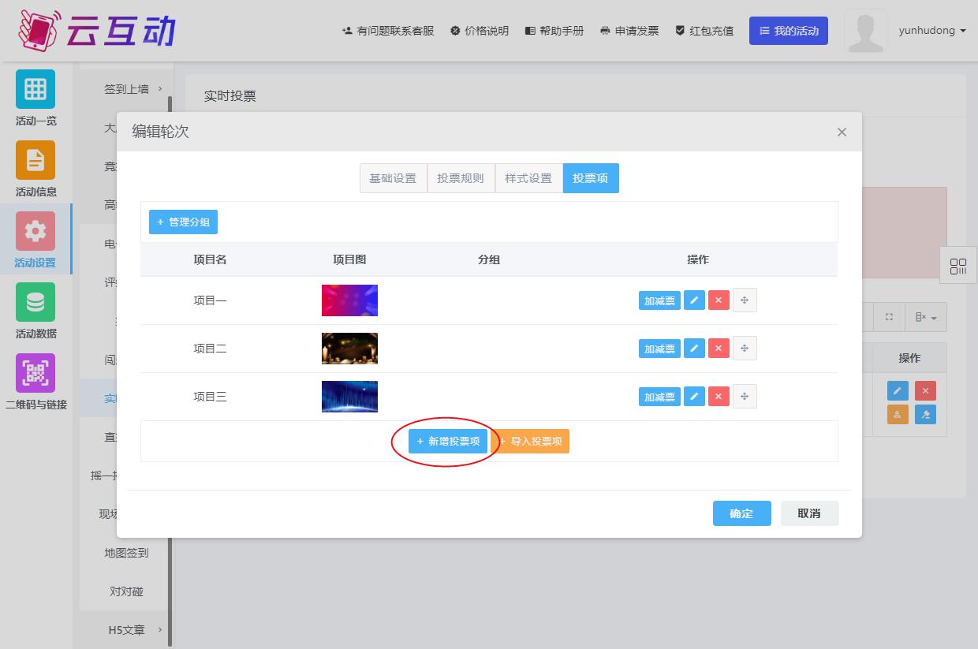Switch to the 样式设置 tab
The width and height of the screenshot is (978, 649).
[528, 178]
